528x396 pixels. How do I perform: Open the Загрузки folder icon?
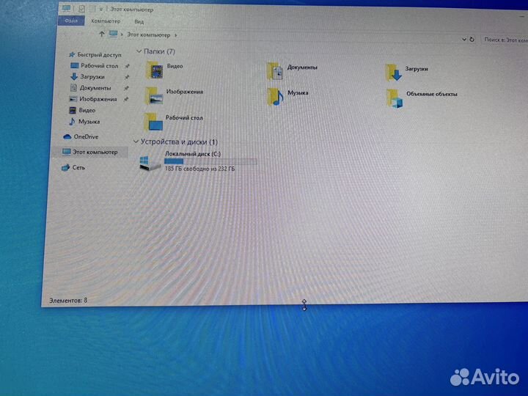point(394,73)
